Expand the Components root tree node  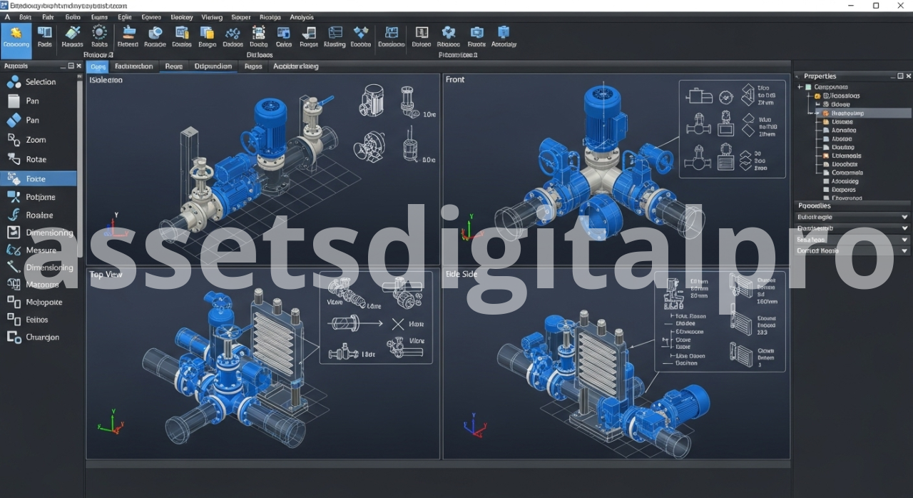[800, 87]
